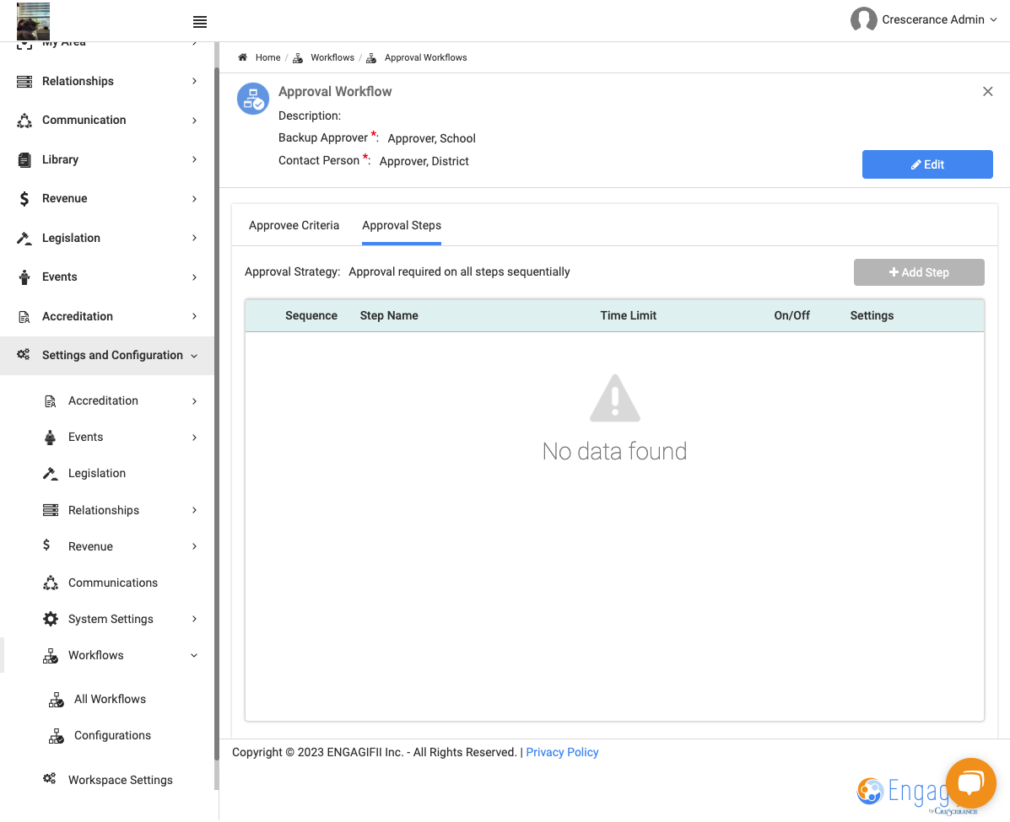1010x822 pixels.
Task: Expand the Legislation main menu chevron
Action: [195, 238]
